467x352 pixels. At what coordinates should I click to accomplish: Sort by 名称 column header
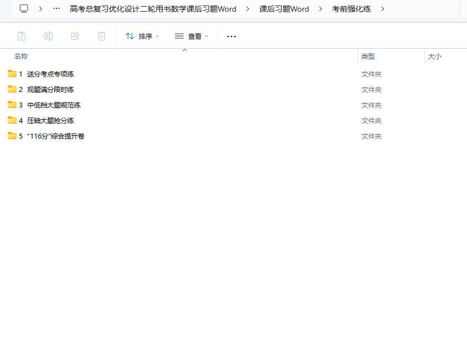[21, 57]
